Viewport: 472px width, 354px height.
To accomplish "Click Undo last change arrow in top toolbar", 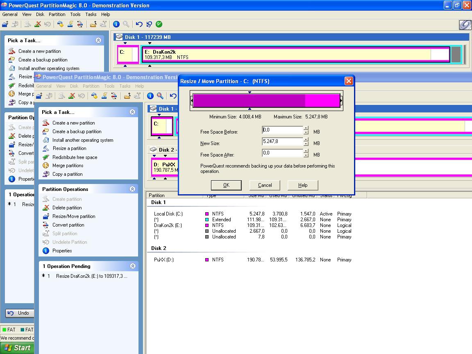I will point(139,24).
